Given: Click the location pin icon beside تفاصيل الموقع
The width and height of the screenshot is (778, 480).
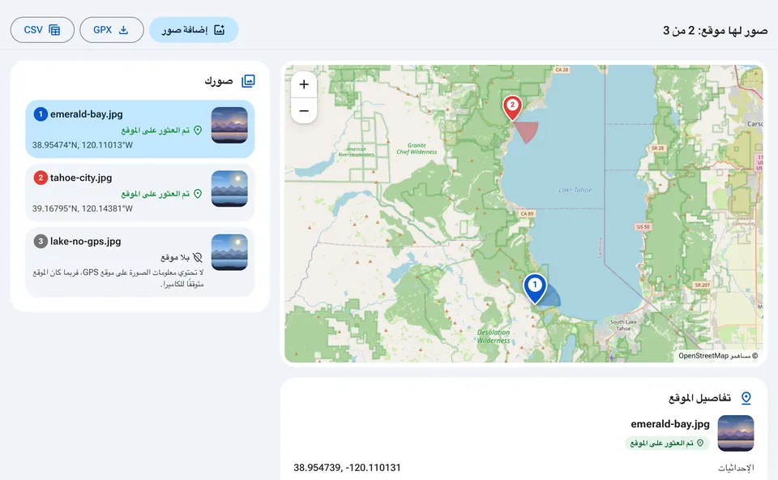Looking at the screenshot, I should tap(746, 397).
